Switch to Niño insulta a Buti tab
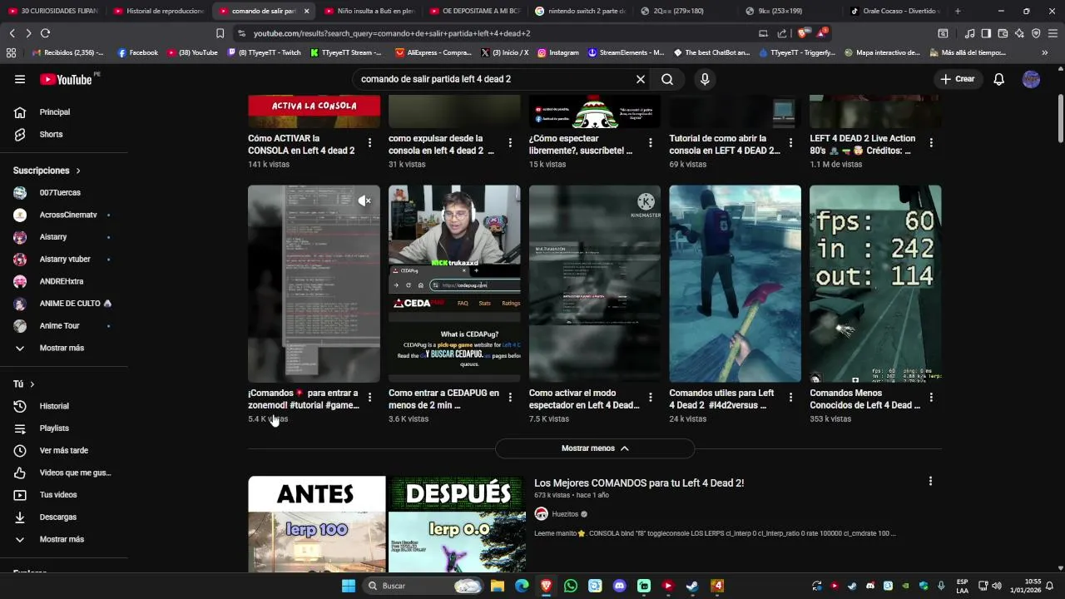1065x599 pixels. click(369, 11)
